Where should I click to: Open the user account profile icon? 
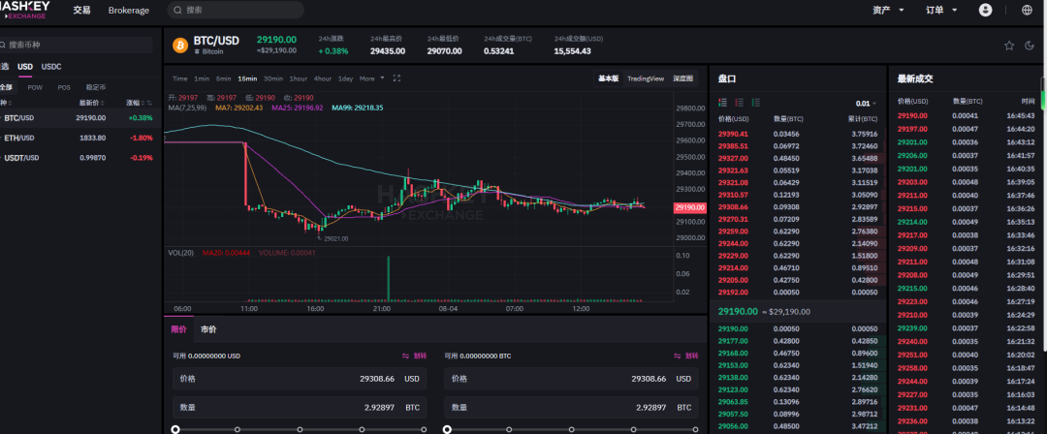pyautogui.click(x=986, y=10)
